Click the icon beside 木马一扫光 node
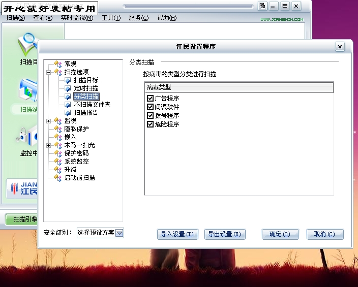Viewport: 358px width, 287px height. (x=58, y=146)
